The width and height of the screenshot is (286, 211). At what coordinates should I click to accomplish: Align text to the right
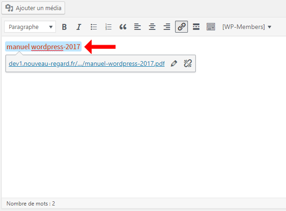[167, 27]
